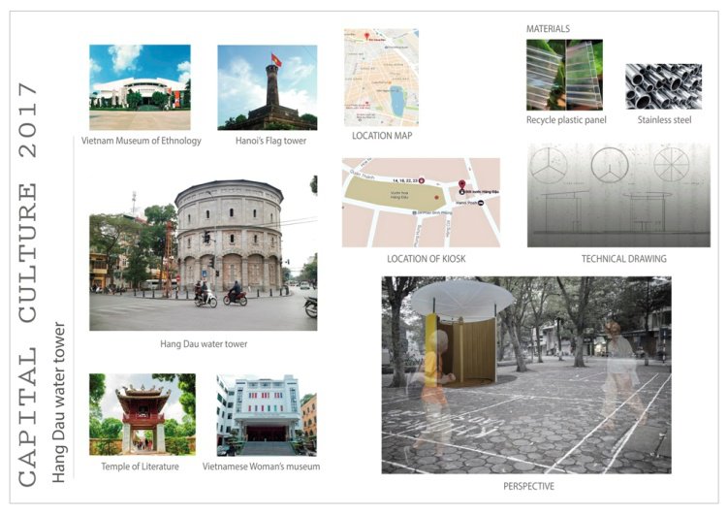This screenshot has width=728, height=515.
Task: Click the Hanoi's Flag tower photo
Action: (x=268, y=87)
